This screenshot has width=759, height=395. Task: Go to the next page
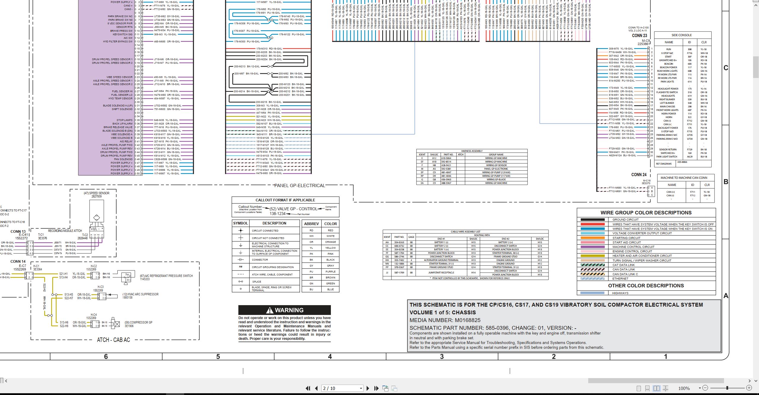pos(368,388)
